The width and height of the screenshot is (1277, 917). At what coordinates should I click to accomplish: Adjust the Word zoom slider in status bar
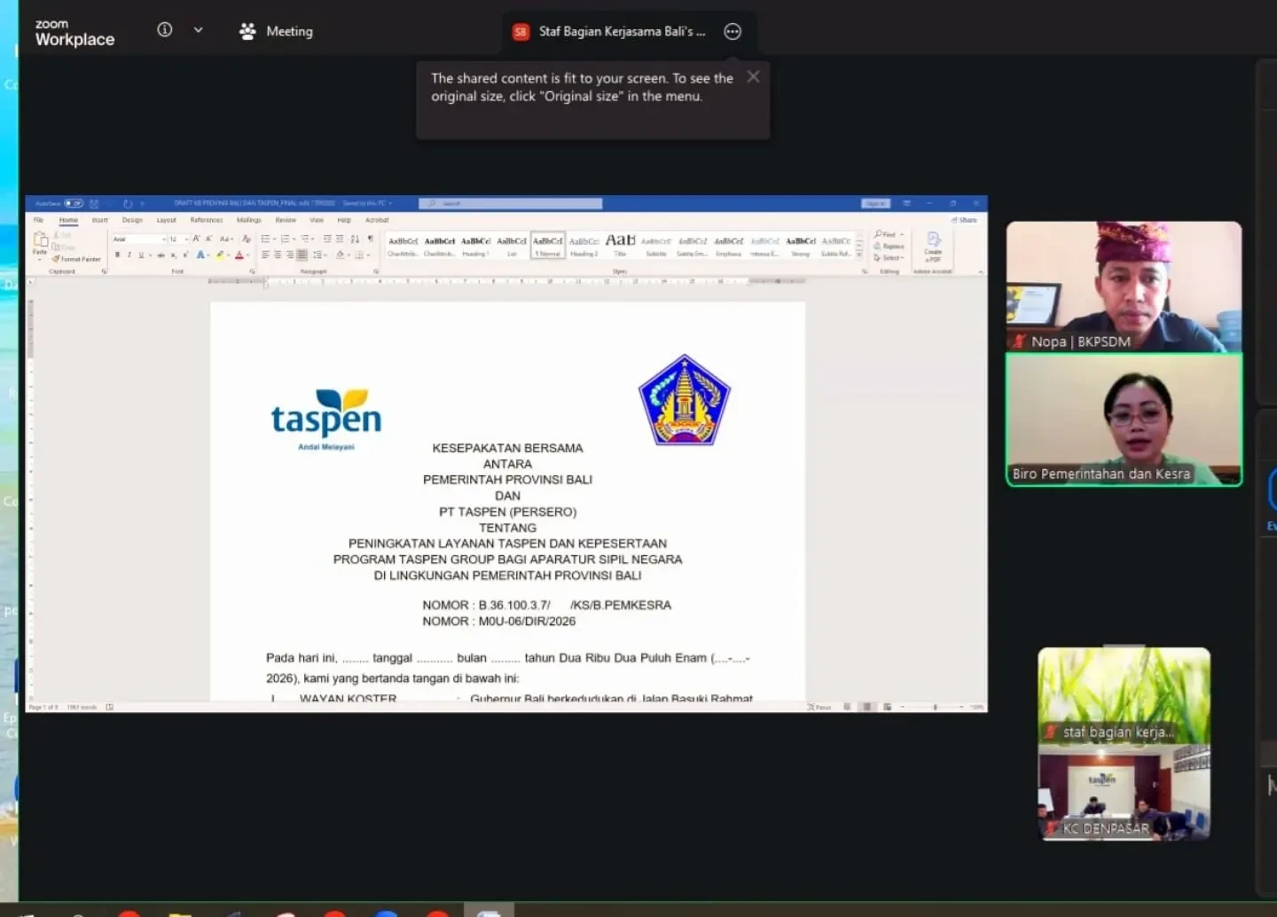(936, 707)
